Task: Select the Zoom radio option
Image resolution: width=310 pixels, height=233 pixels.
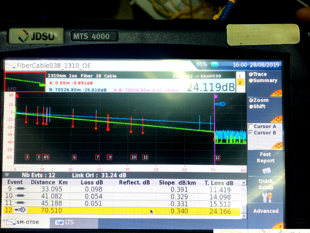Action: pos(258,100)
